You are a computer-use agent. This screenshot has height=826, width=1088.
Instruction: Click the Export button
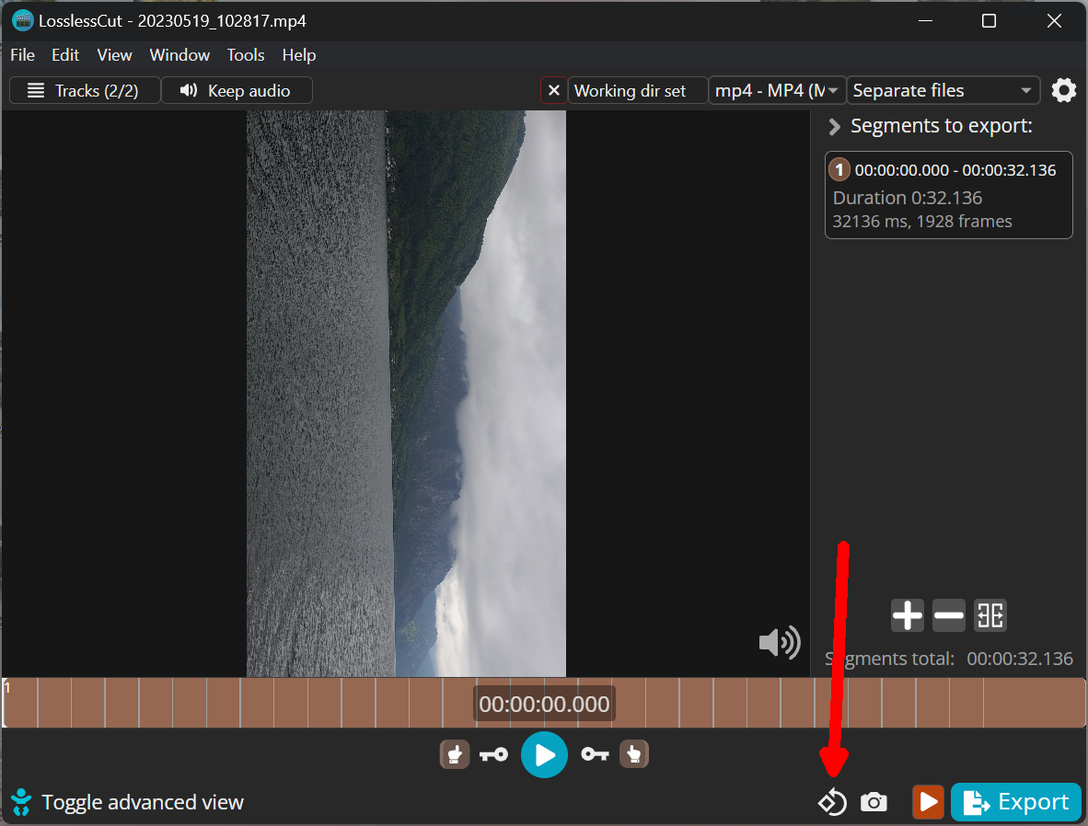pos(1015,802)
